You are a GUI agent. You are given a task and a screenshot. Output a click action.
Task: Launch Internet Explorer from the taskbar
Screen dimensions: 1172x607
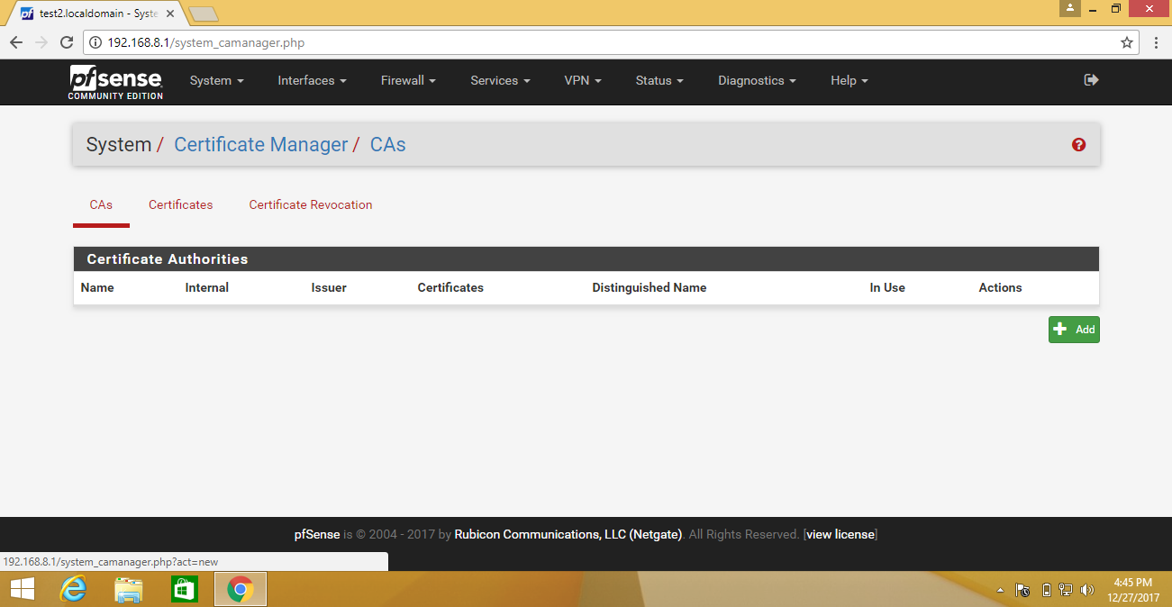73,590
